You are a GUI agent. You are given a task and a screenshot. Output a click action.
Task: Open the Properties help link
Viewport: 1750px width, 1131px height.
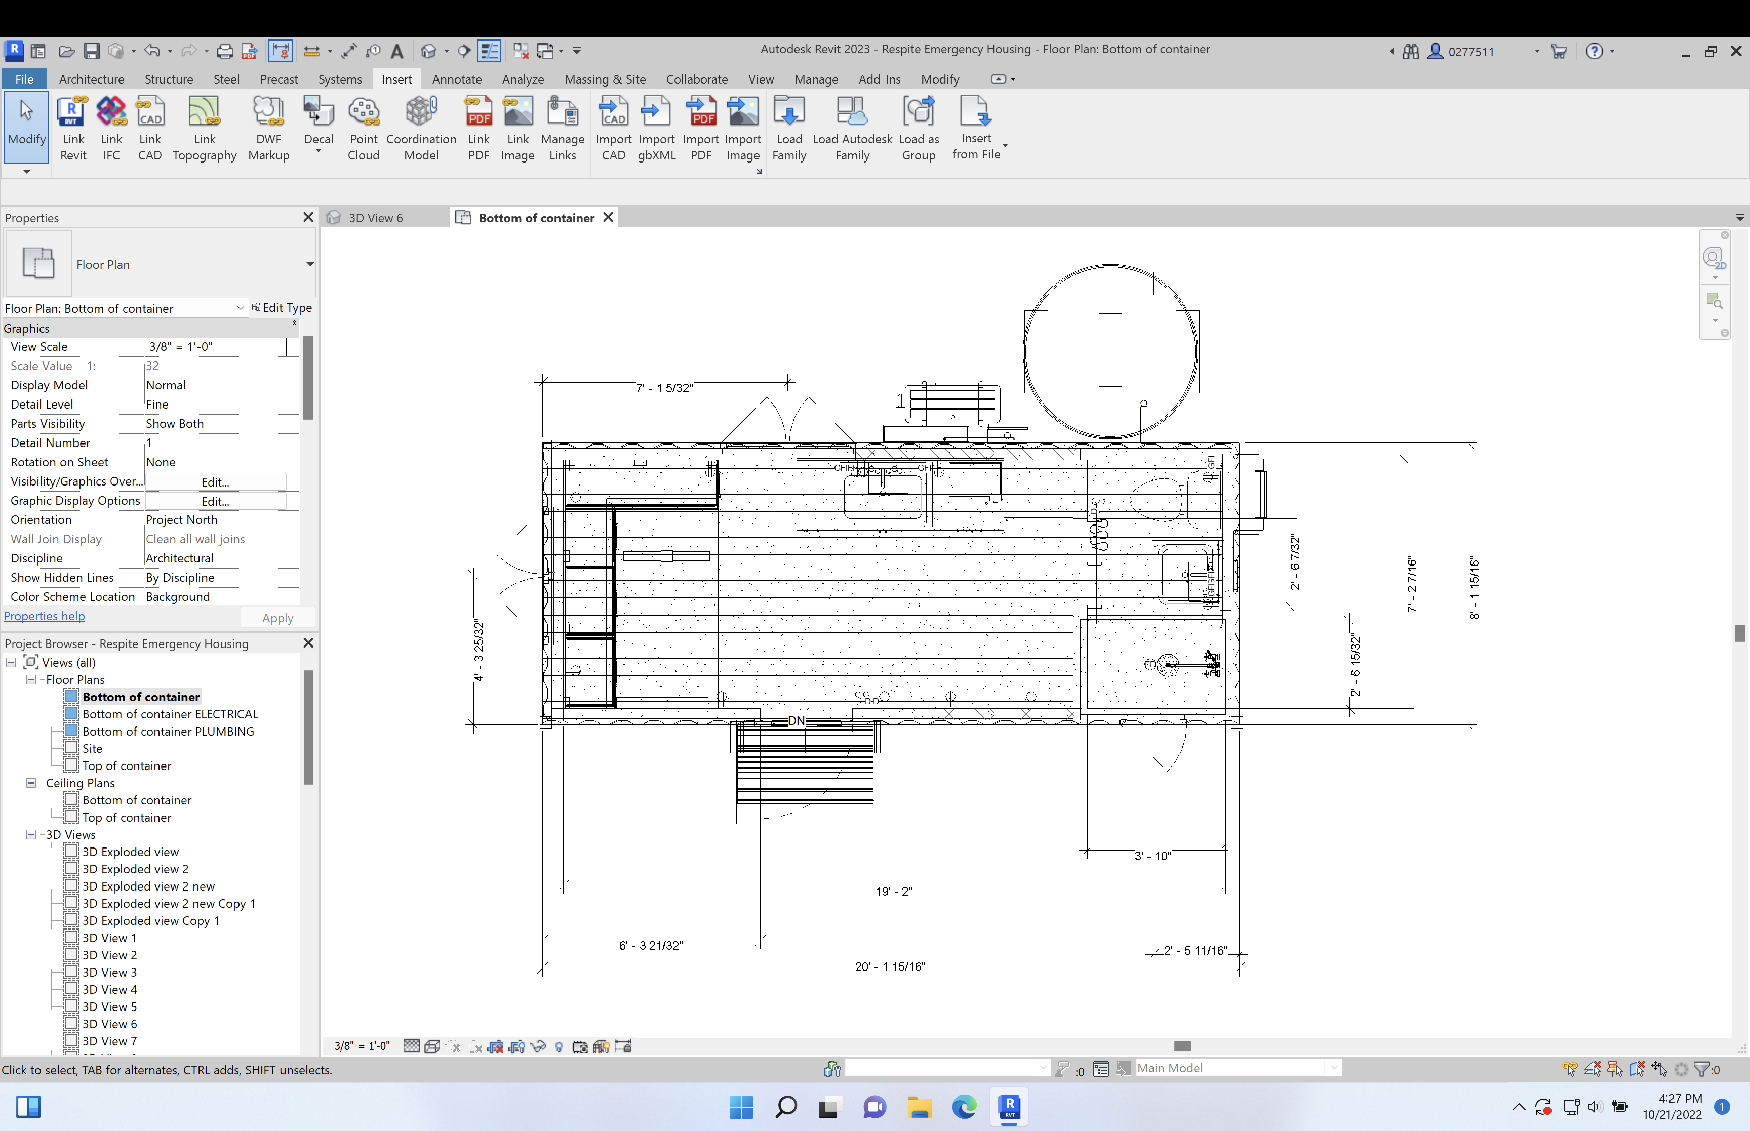click(x=44, y=616)
